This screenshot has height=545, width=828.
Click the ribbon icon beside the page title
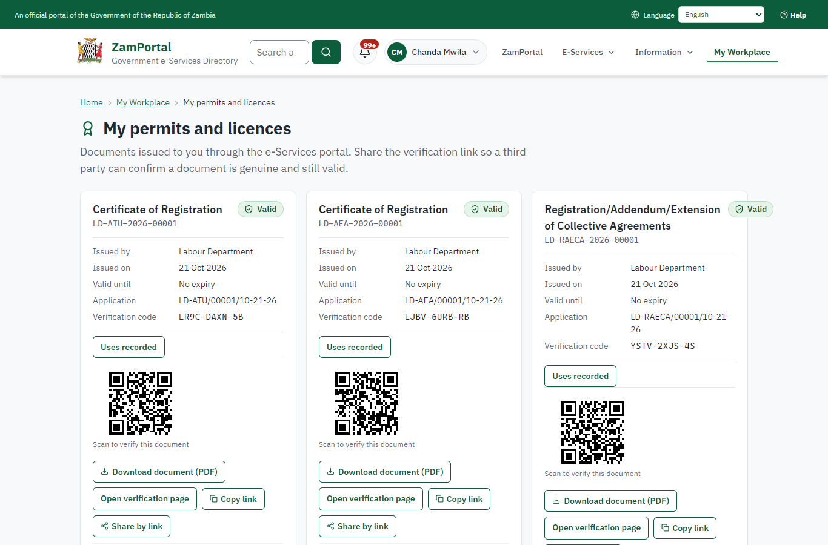[88, 128]
